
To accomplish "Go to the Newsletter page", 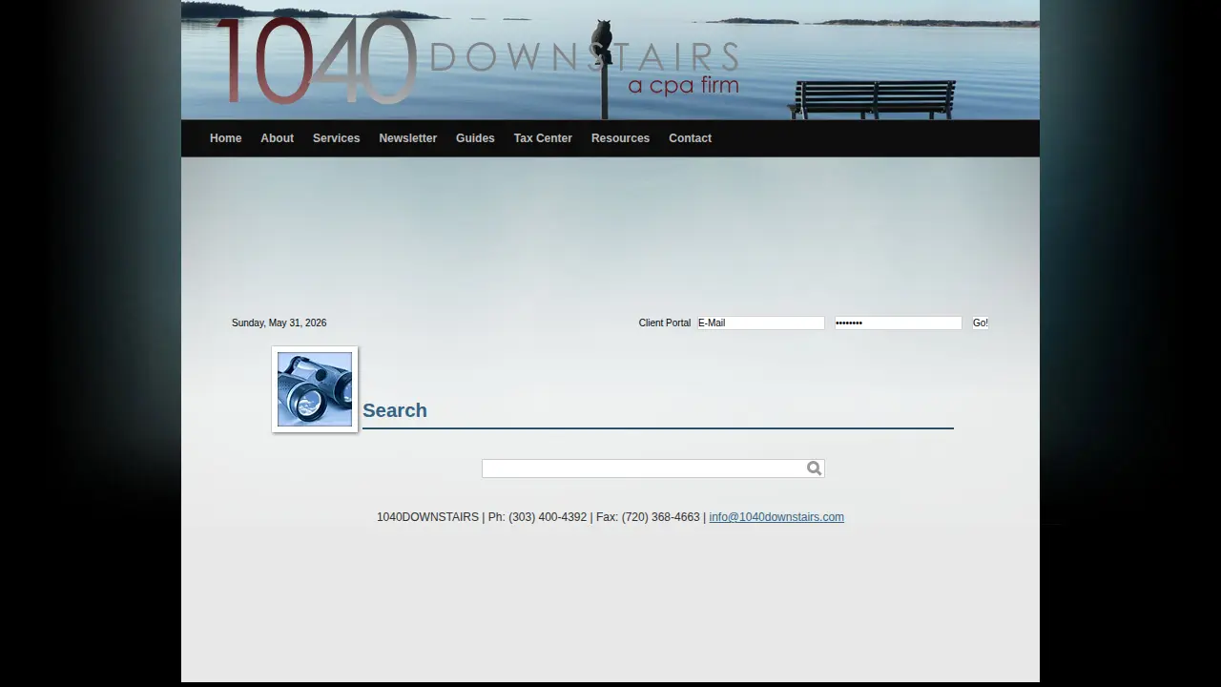I will (x=408, y=138).
